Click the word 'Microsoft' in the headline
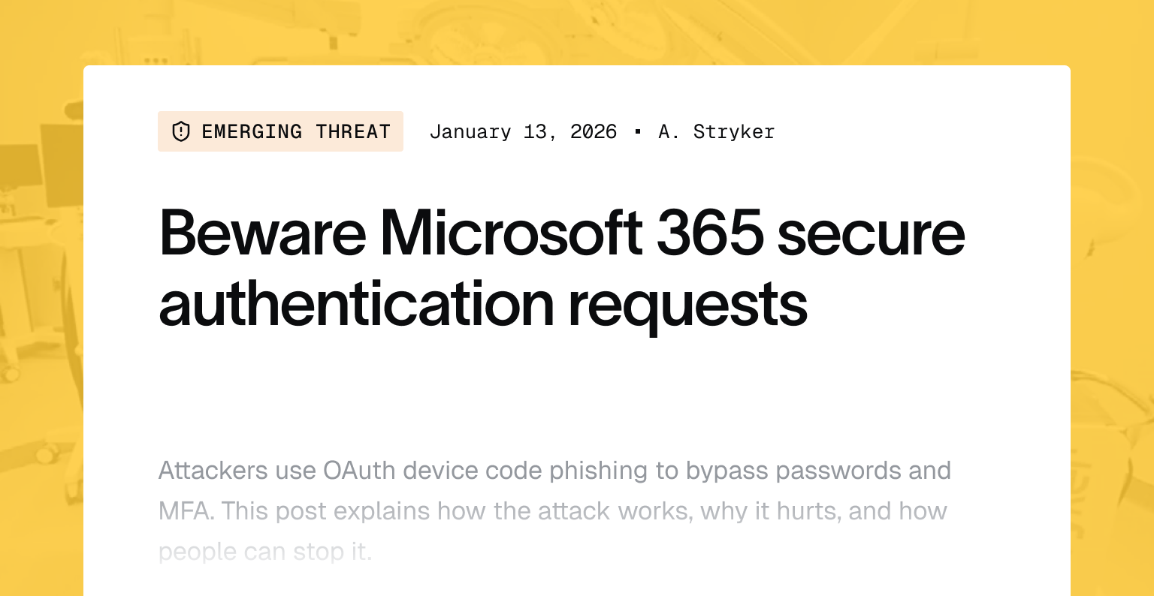This screenshot has width=1154, height=596. (511, 233)
